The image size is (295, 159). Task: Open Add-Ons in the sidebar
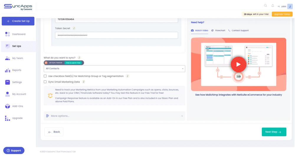click(18, 106)
